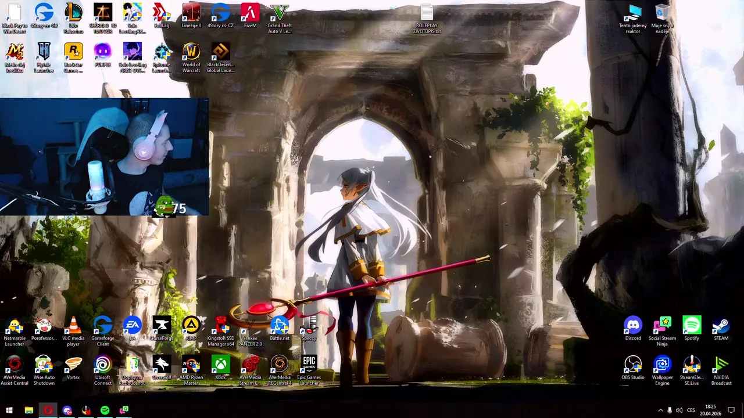Select NVIDIA Broadcast desktop icon
744x418 pixels.
tap(721, 370)
